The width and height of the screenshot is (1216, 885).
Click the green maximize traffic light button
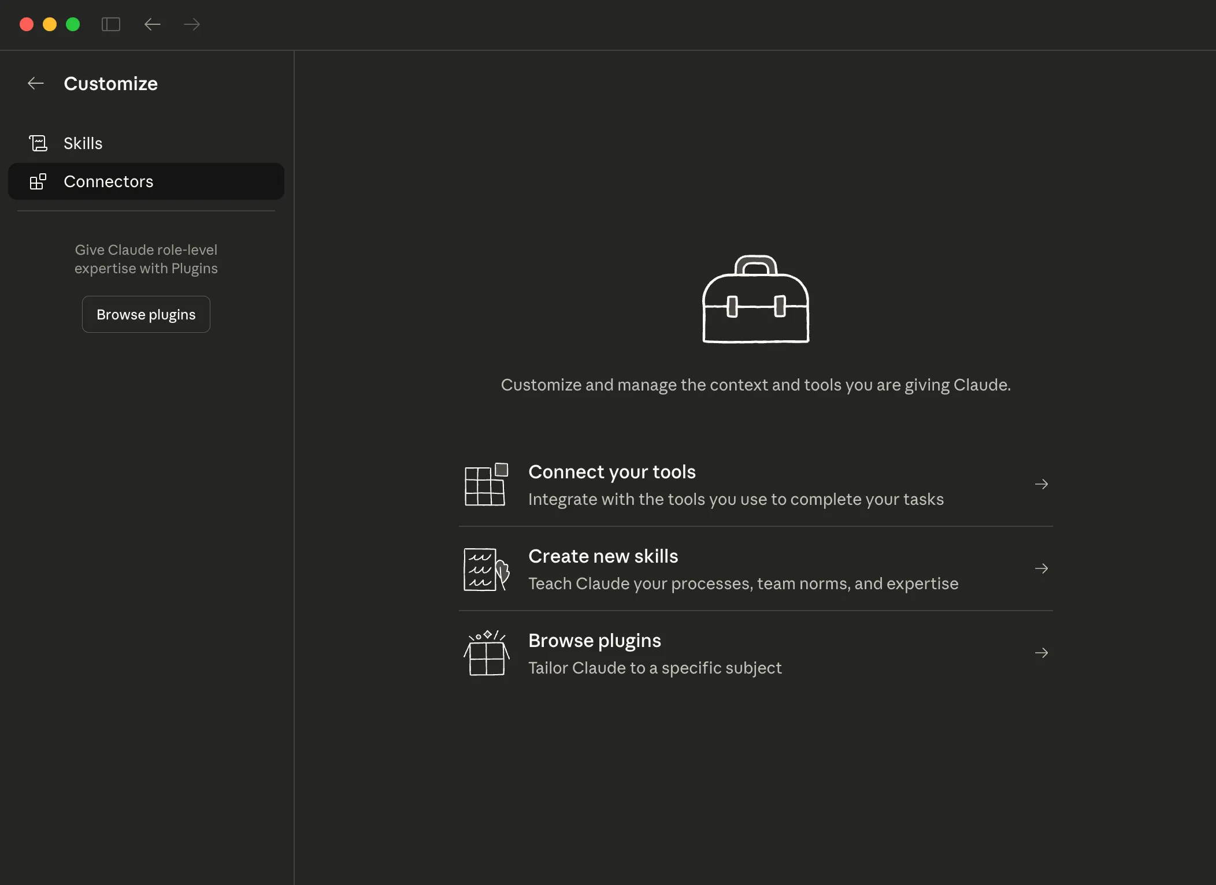[x=73, y=24]
